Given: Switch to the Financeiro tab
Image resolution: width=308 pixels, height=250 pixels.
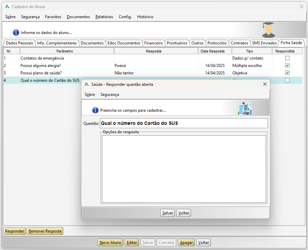Looking at the screenshot, I should click(x=153, y=43).
